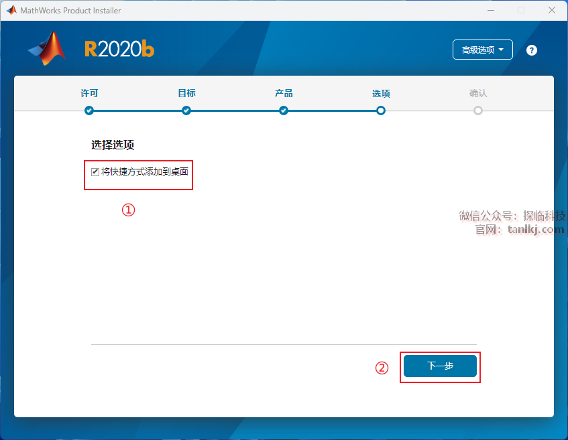Click the MATLAB logo in header

pos(47,48)
